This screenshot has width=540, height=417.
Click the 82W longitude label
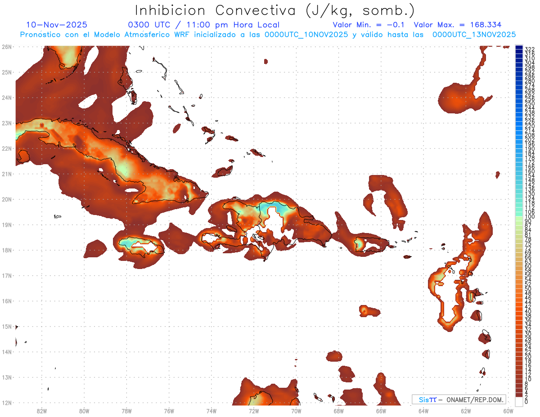(41, 411)
